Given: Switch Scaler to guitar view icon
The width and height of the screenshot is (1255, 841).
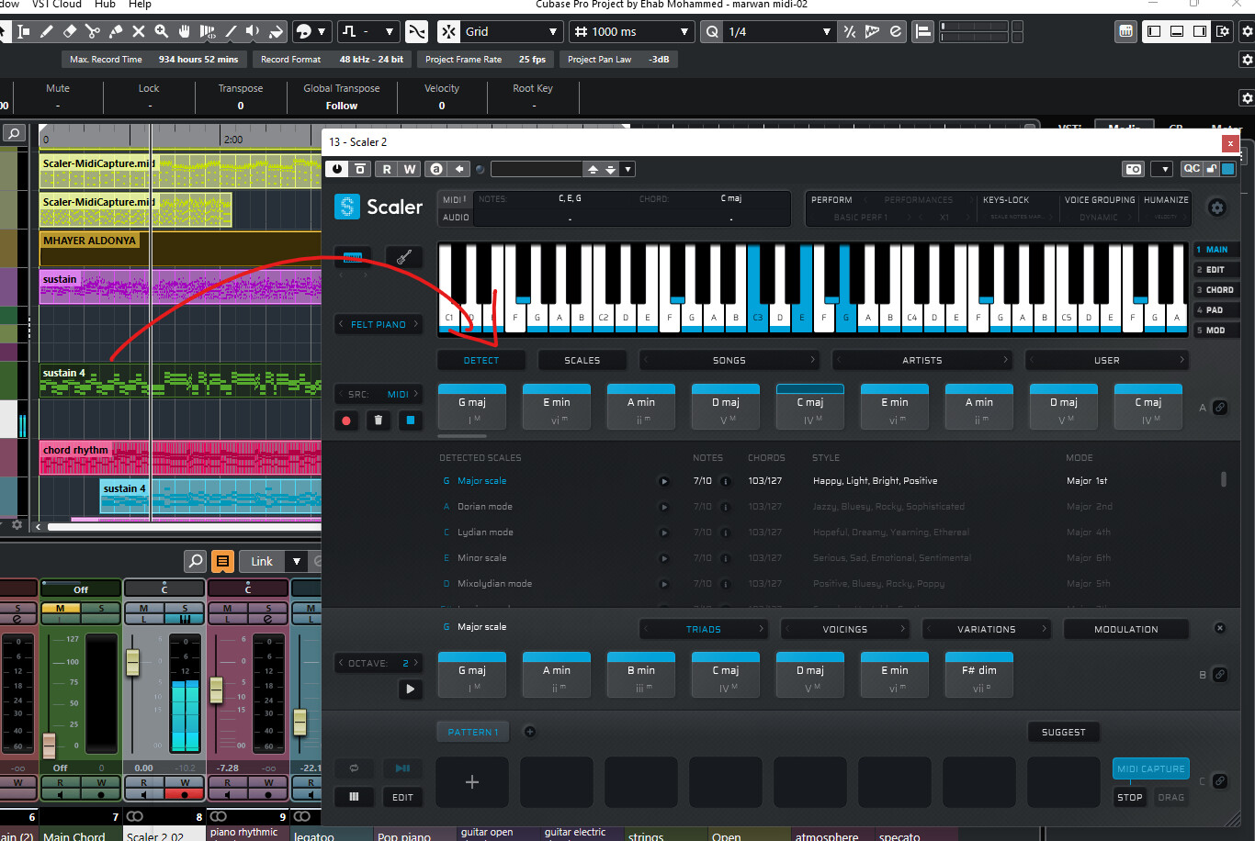Looking at the screenshot, I should click(x=402, y=257).
